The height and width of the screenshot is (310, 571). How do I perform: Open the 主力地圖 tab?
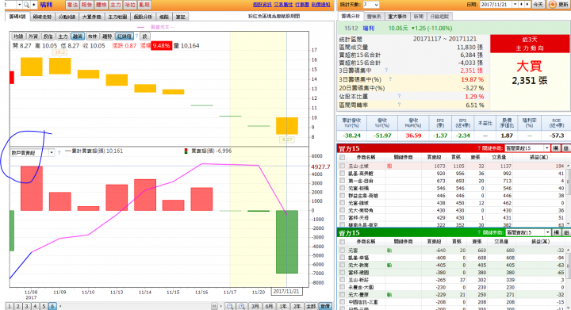click(117, 17)
